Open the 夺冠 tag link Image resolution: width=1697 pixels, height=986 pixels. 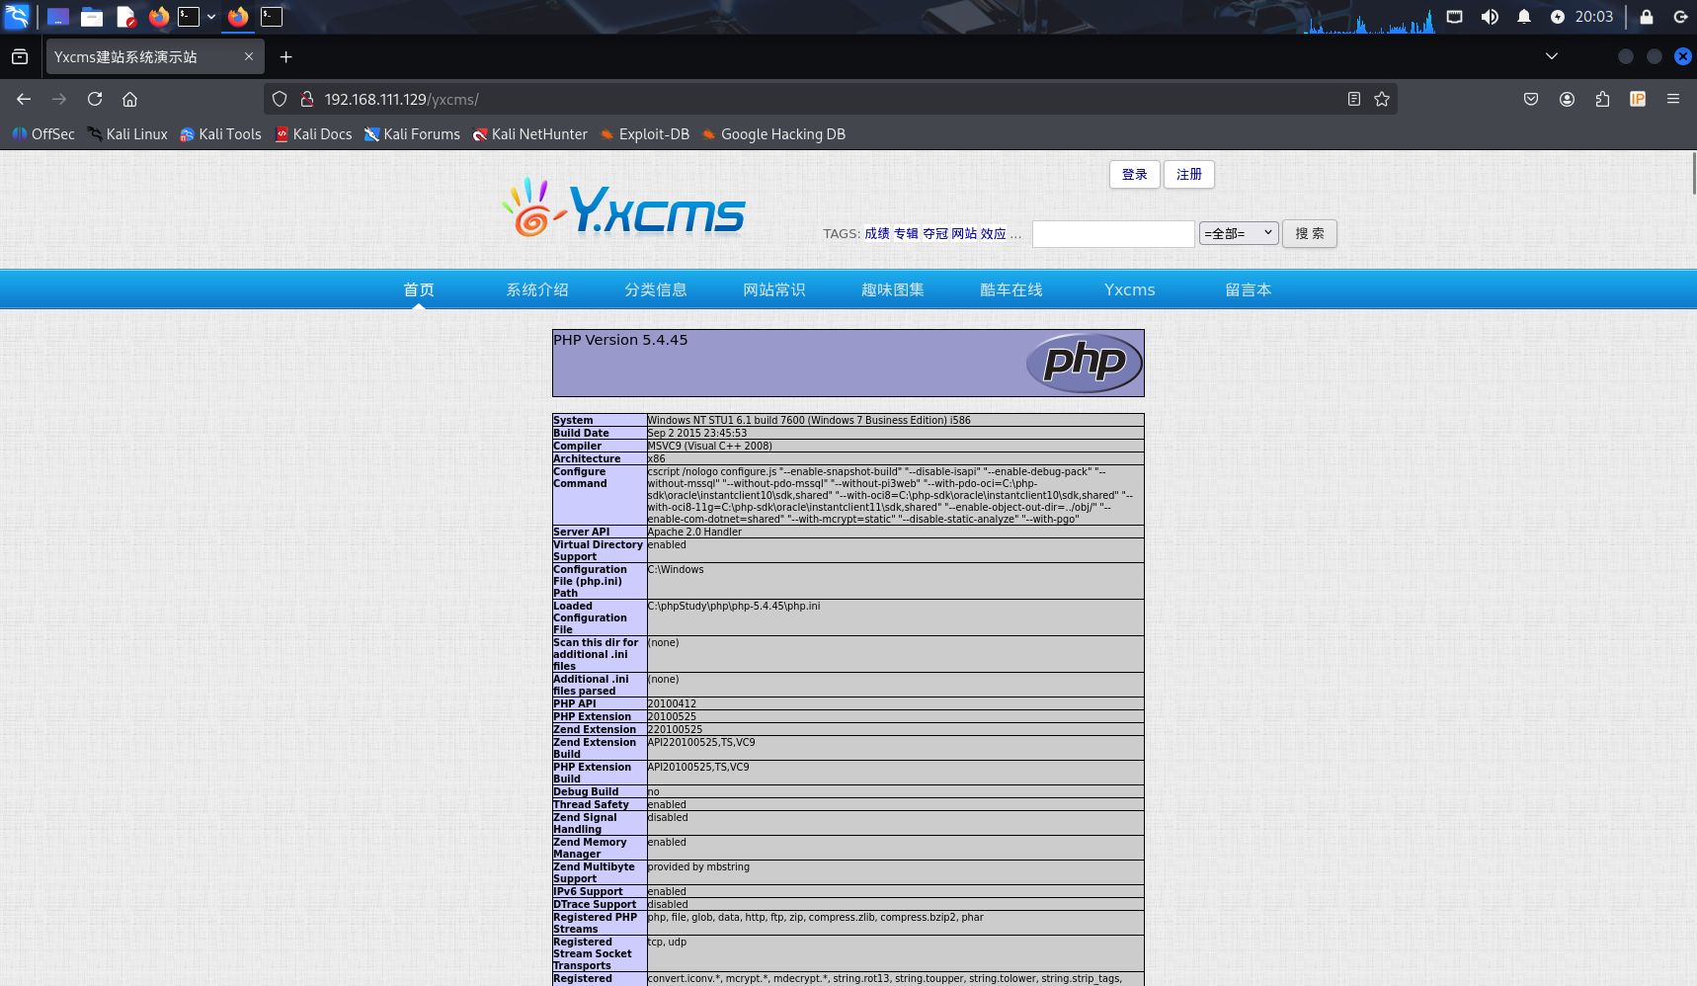point(935,234)
